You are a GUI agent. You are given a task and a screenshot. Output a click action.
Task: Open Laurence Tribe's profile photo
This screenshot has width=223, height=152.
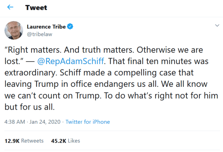[14, 30]
